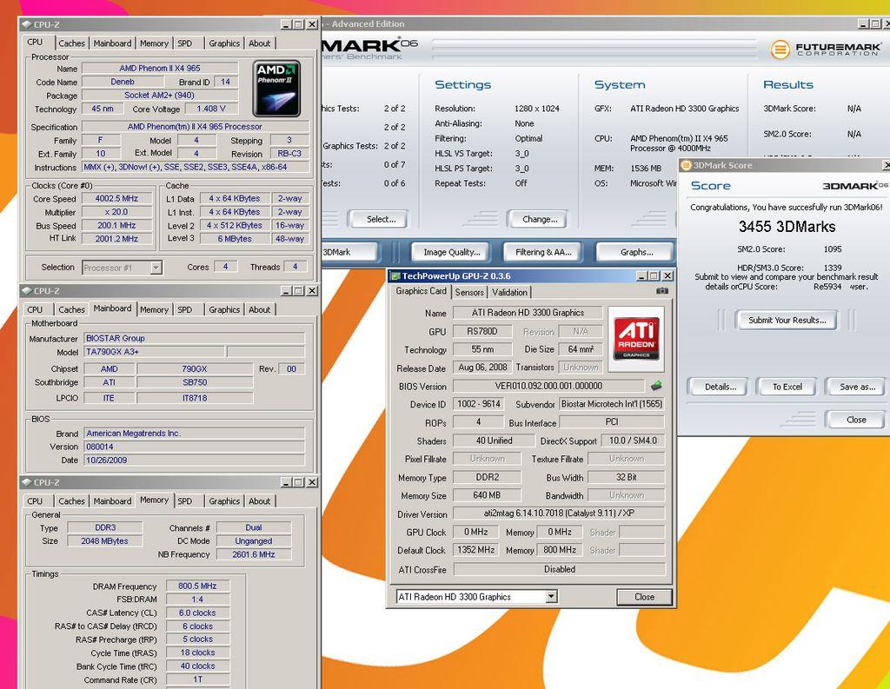Click the ATI CrossFire Disabled field
The image size is (890, 689).
(x=559, y=569)
